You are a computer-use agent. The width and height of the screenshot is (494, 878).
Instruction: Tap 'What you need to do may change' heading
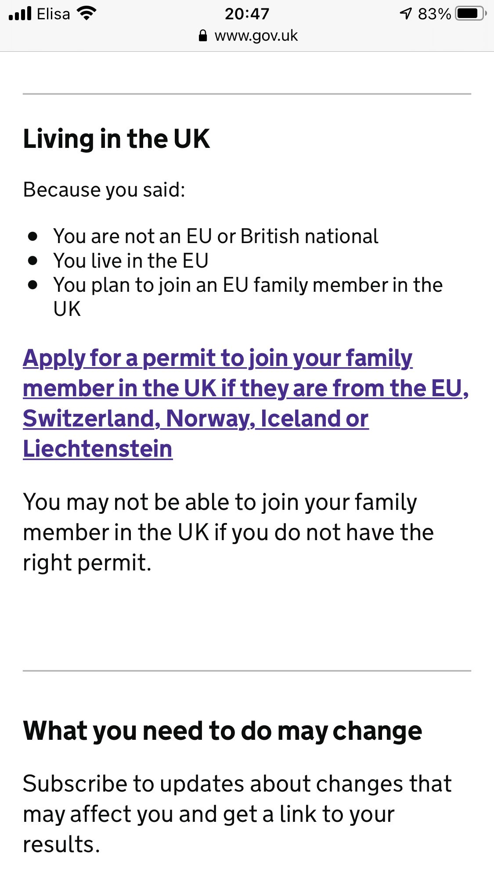pyautogui.click(x=222, y=731)
